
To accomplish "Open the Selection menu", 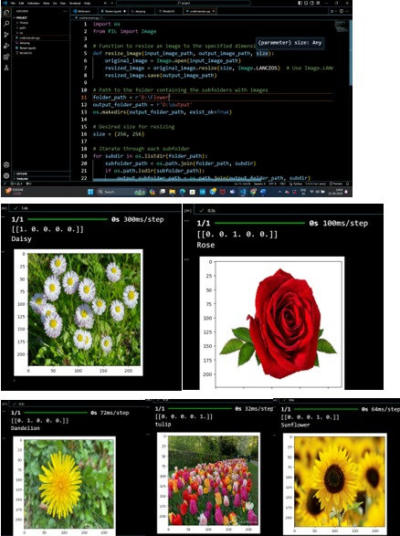I will pos(34,3).
